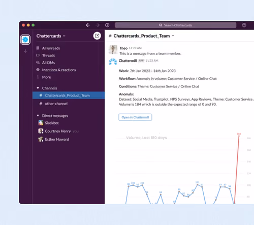The image size is (254, 225).
Task: Click Slackbot avatar icon
Action: click(x=41, y=123)
